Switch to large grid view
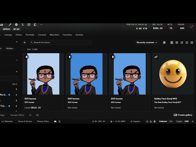This screenshot has width=196, height=147. [172, 43]
